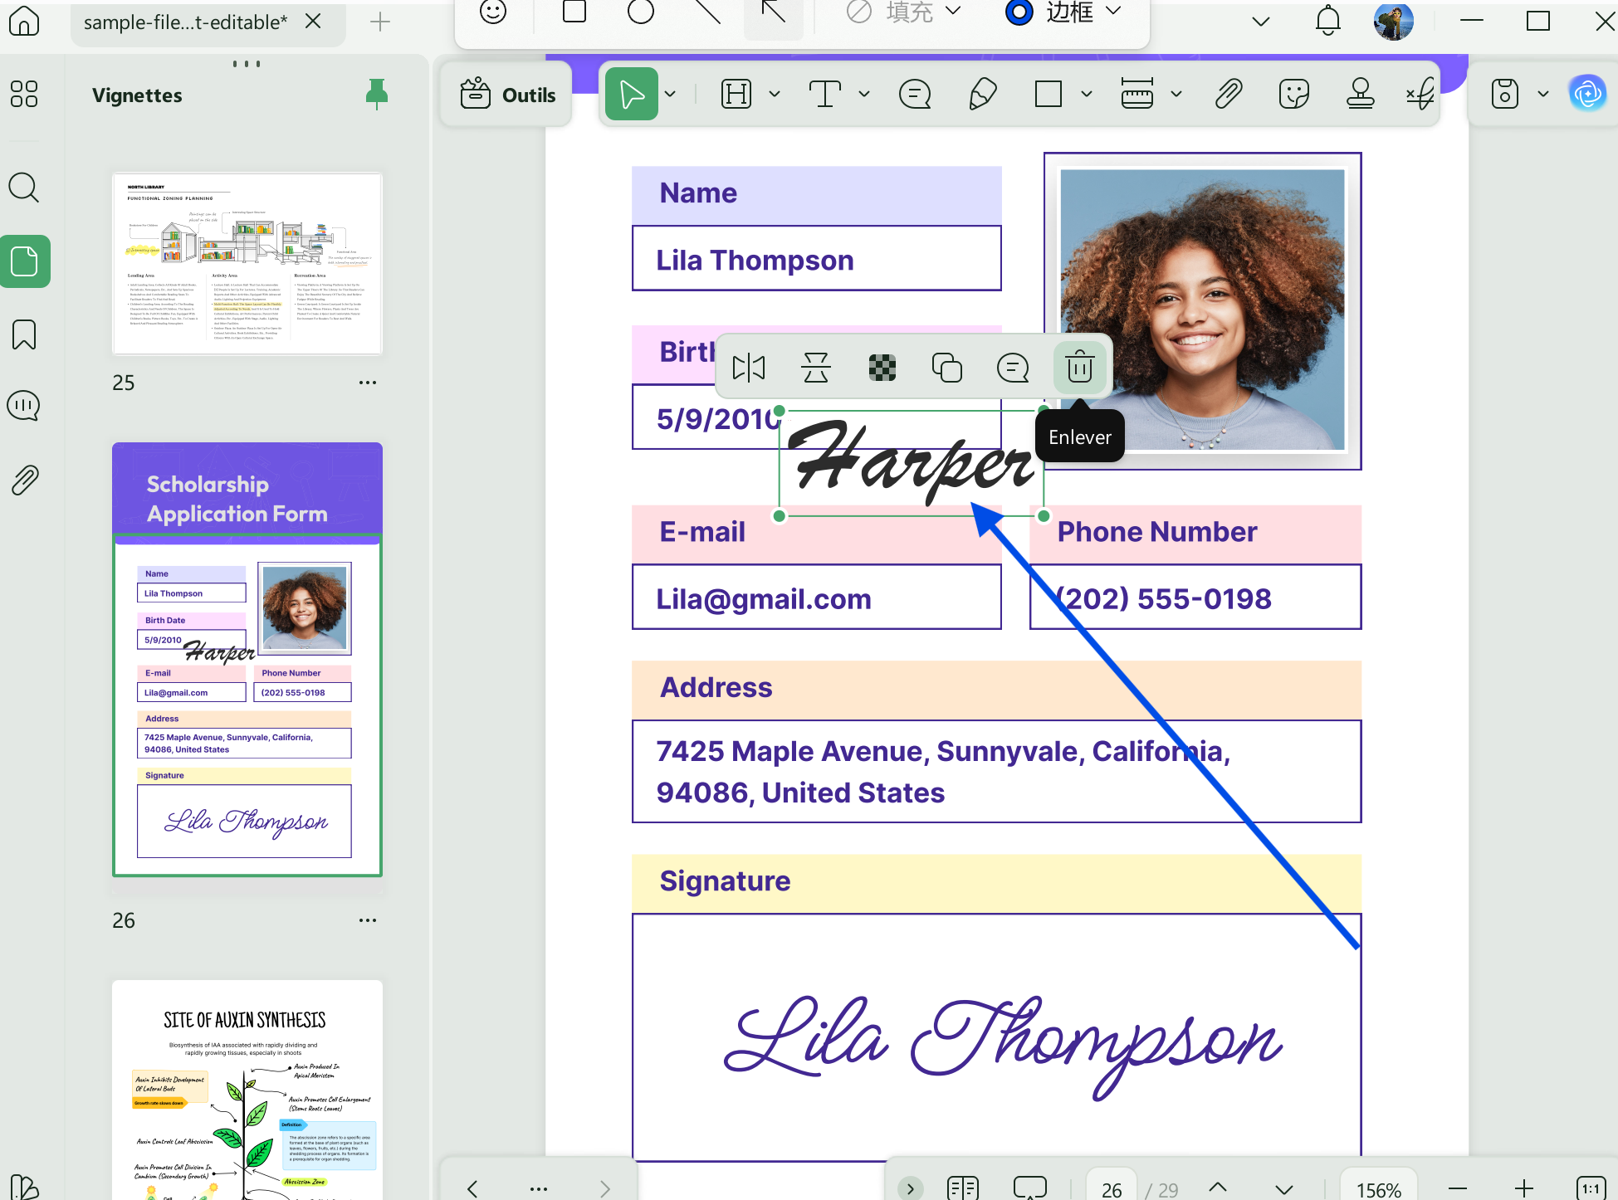Select the signature tool

(1420, 94)
